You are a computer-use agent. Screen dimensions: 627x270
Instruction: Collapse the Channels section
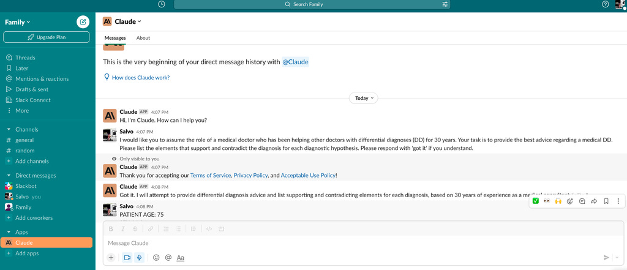click(x=9, y=130)
